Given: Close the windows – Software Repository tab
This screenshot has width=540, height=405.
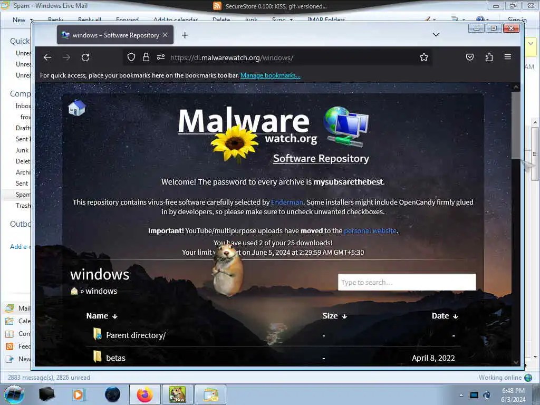Looking at the screenshot, I should [165, 35].
